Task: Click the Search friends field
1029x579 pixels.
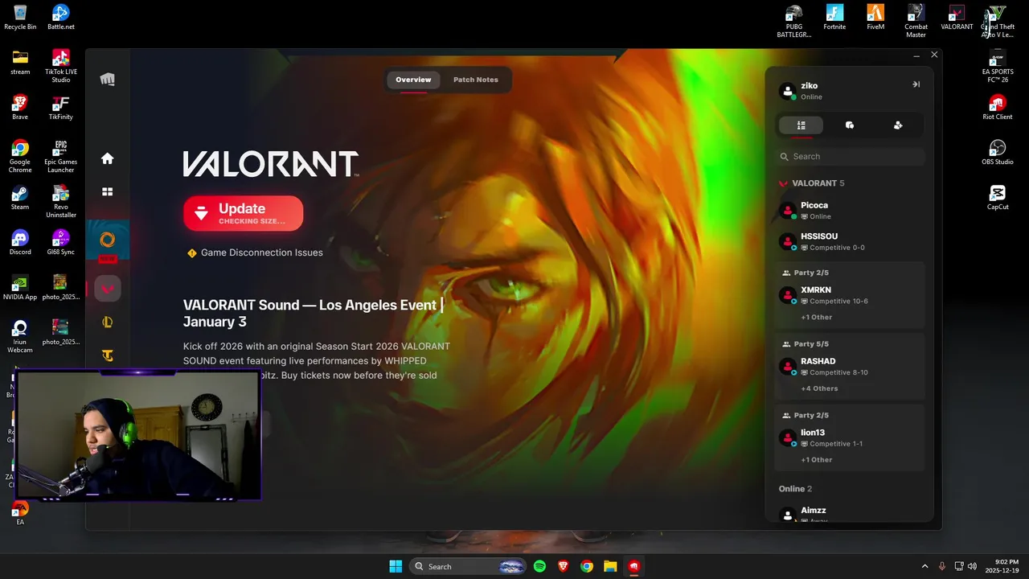Action: pyautogui.click(x=851, y=157)
